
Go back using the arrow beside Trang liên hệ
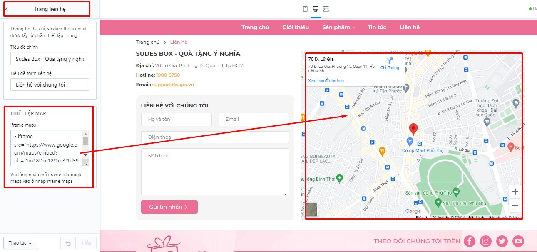coord(7,9)
